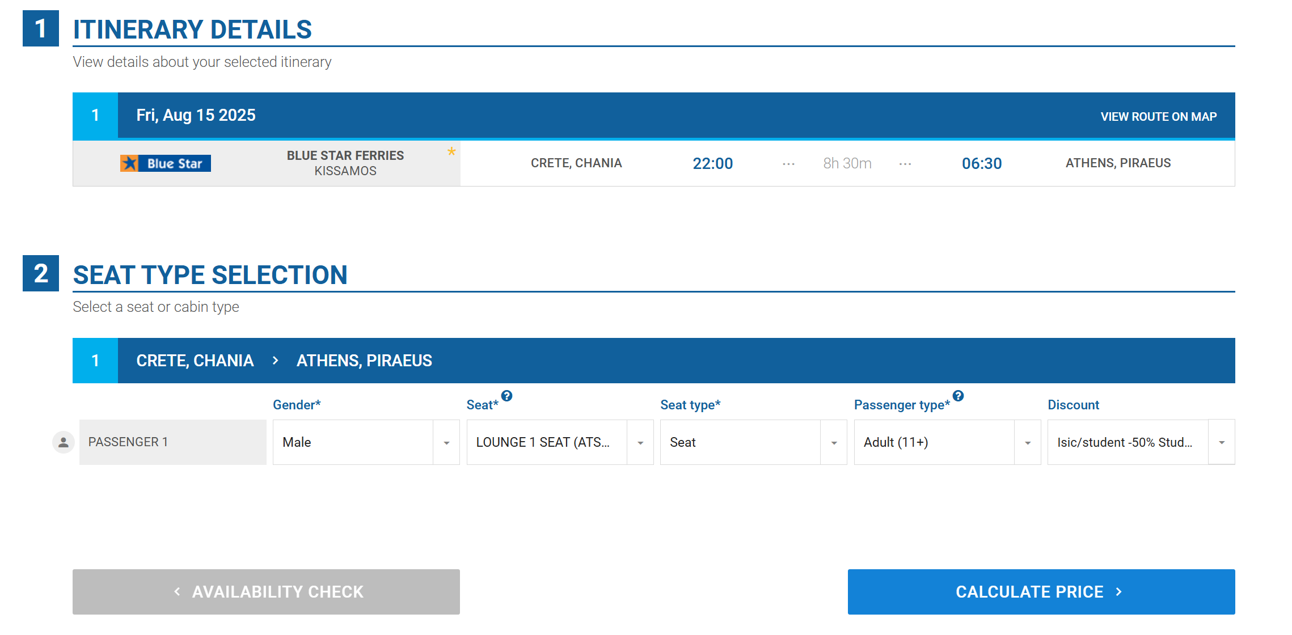Viewport: 1292px width, 635px height.
Task: Click the Calculate Price button
Action: [x=1041, y=592]
